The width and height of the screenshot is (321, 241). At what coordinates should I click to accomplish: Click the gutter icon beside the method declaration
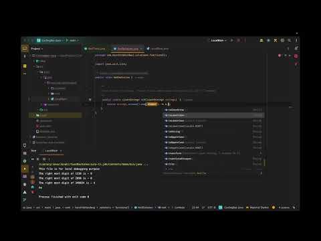(90, 100)
